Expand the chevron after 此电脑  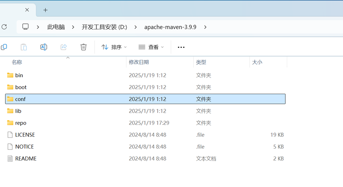[73, 27]
